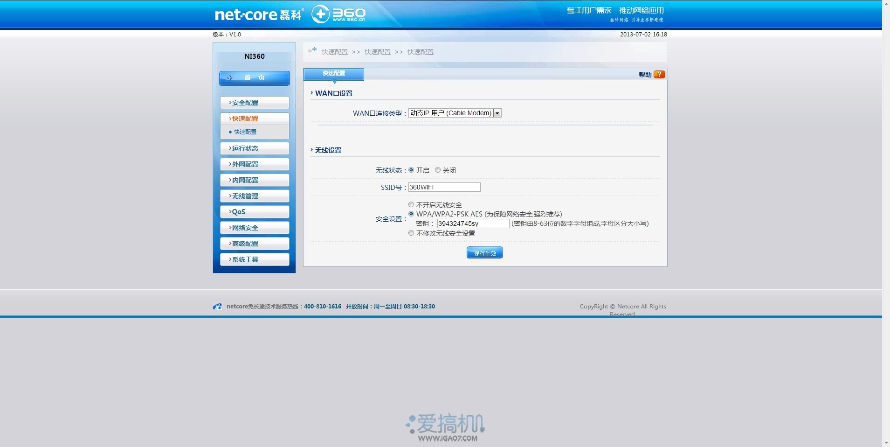
Task: Choose 不修改无线安全设置 option
Action: coord(411,233)
